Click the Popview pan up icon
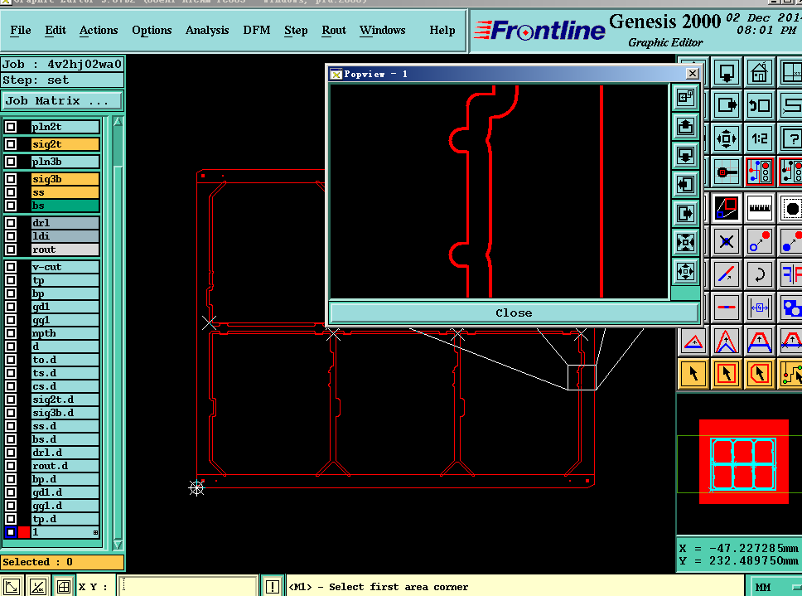This screenshot has width=802, height=596. tap(685, 126)
